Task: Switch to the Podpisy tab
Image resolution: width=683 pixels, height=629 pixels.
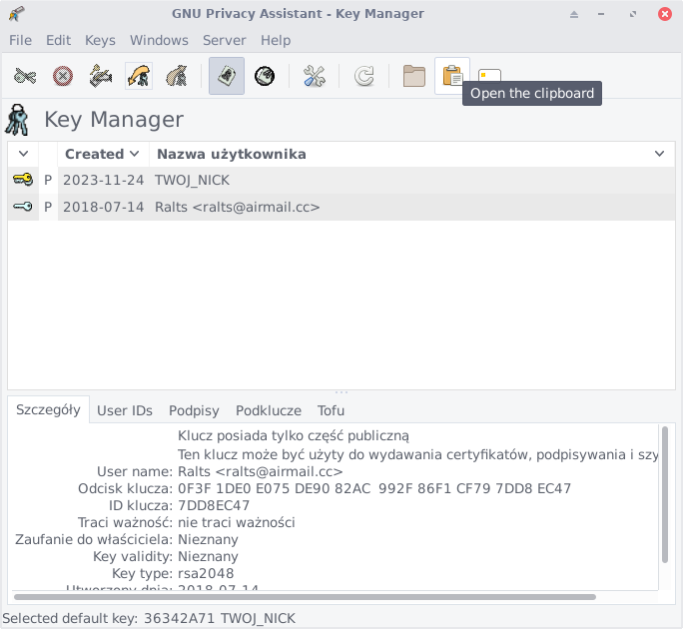Action: coord(194,410)
